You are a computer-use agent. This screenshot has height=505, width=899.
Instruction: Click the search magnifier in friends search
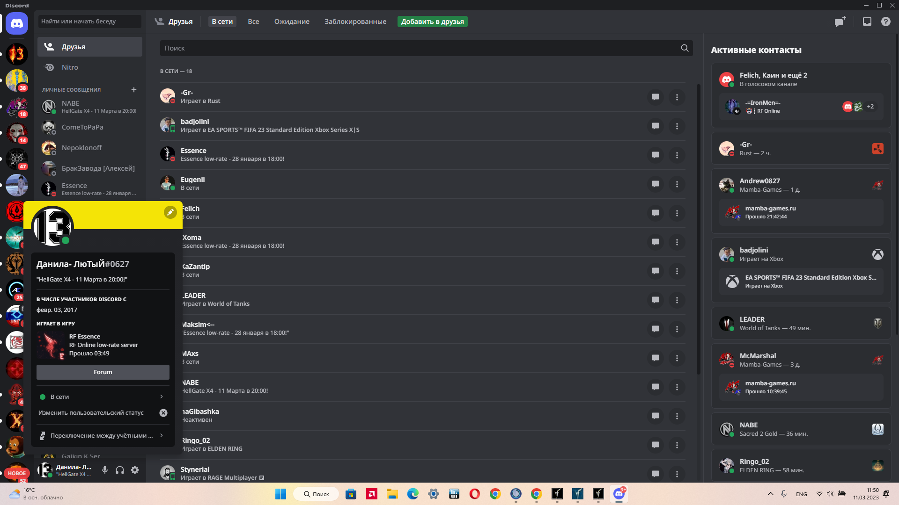[685, 48]
